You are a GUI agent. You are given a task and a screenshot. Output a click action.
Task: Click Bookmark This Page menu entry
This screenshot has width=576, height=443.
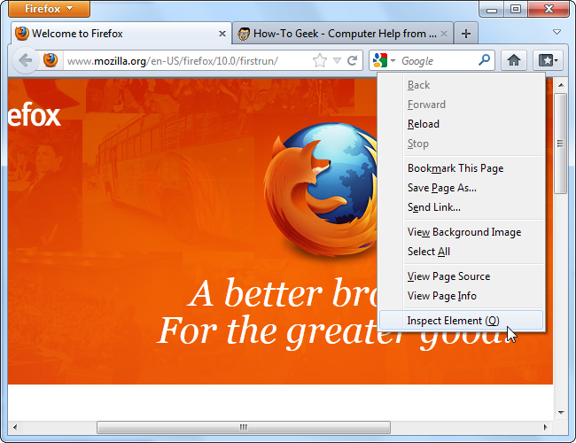pyautogui.click(x=455, y=168)
